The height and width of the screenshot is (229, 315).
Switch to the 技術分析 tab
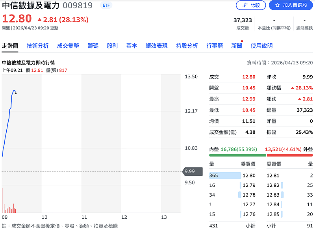coord(37,46)
